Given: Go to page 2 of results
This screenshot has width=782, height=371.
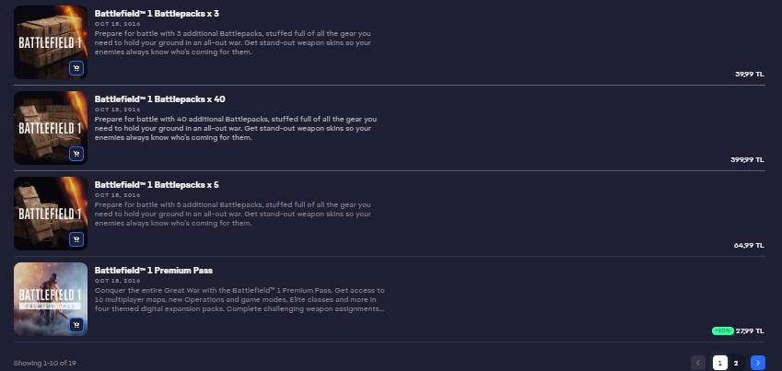Looking at the screenshot, I should click(736, 363).
